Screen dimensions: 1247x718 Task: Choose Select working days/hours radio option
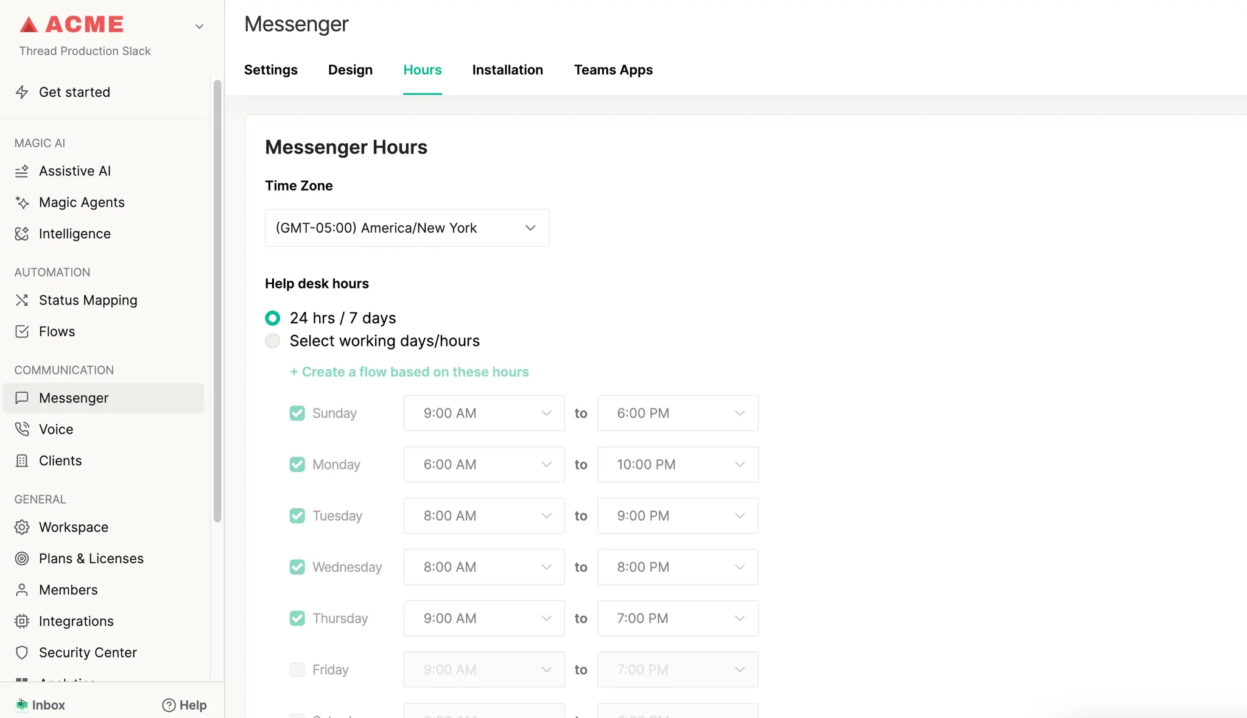coord(273,341)
